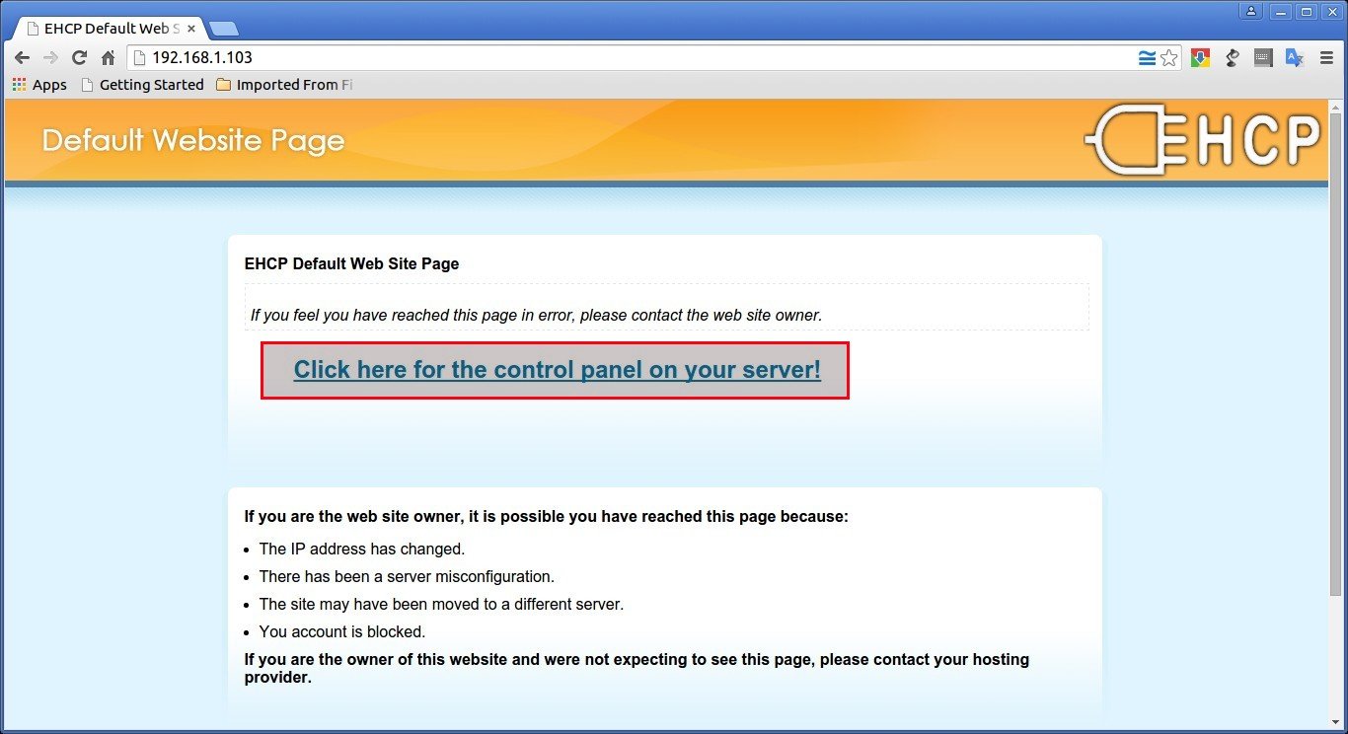
Task: Go back using the browser back arrow
Action: pyautogui.click(x=22, y=58)
